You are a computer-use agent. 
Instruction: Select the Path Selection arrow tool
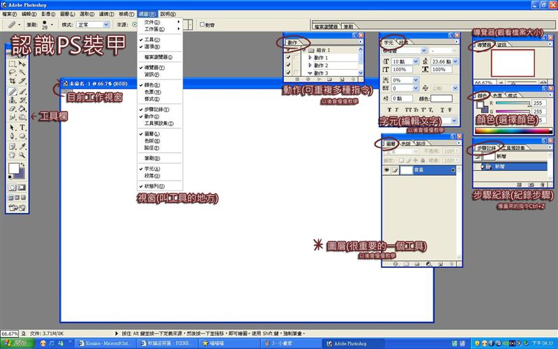[x=13, y=128]
